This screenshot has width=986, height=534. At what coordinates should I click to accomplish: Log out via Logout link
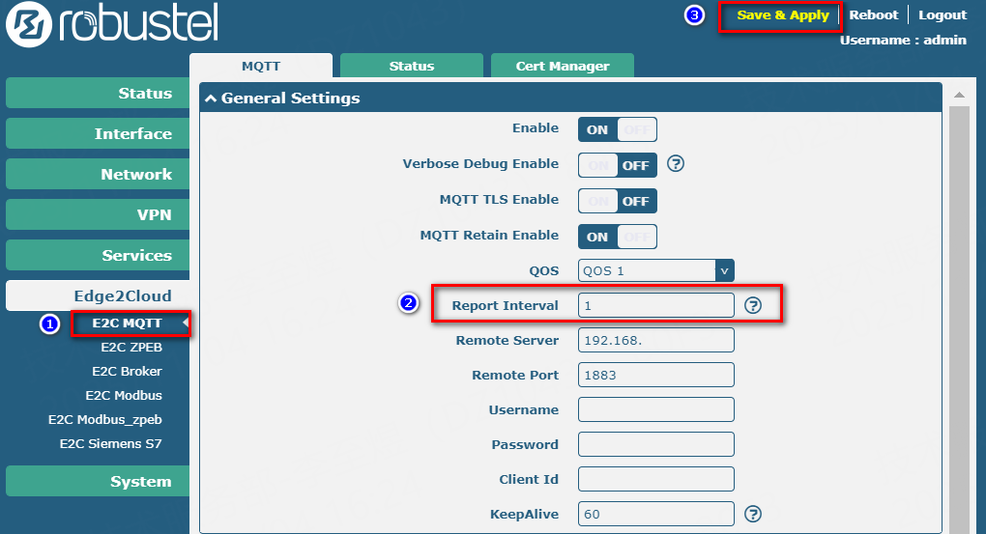point(942,15)
